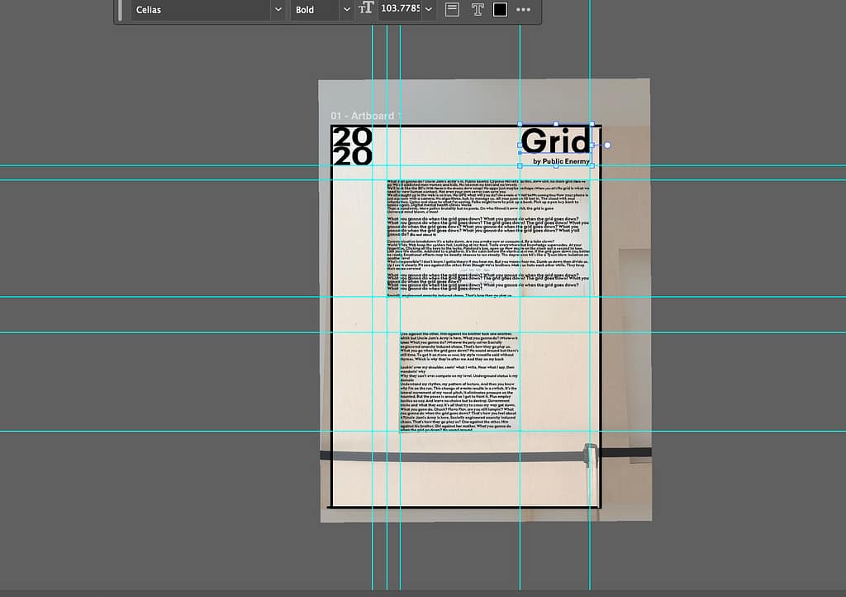
Task: Click the upper lyrics text block
Action: click(x=489, y=238)
